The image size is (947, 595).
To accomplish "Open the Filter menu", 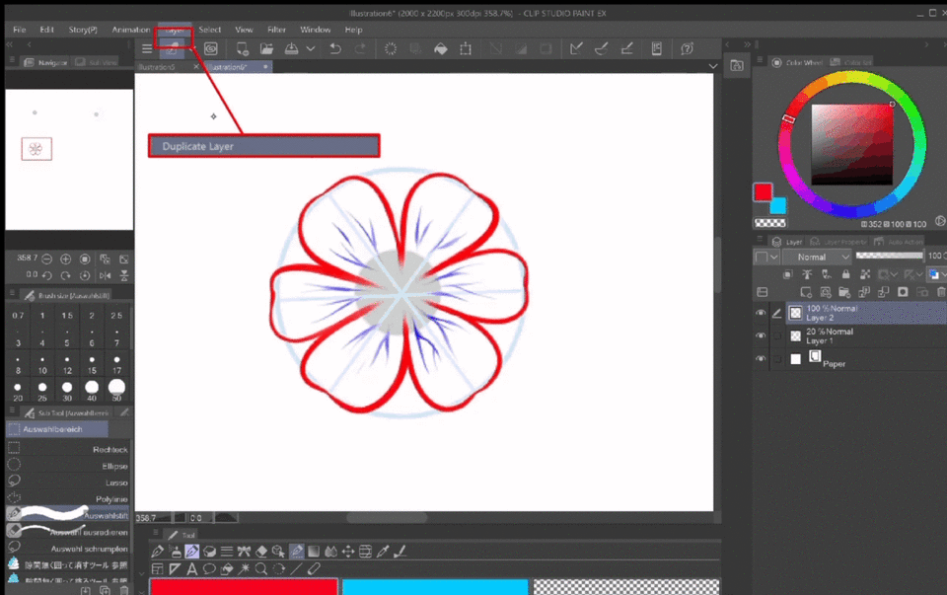I will pos(276,30).
